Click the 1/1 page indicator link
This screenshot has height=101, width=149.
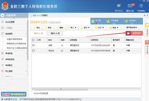tap(37, 93)
